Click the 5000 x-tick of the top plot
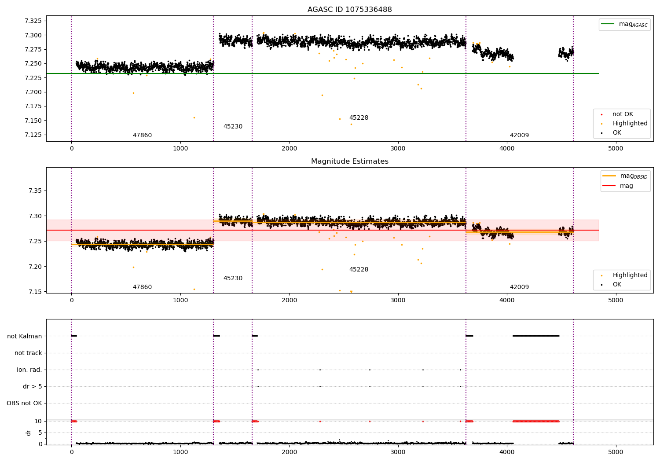Image resolution: width=660 pixels, height=462 pixels. (x=616, y=149)
